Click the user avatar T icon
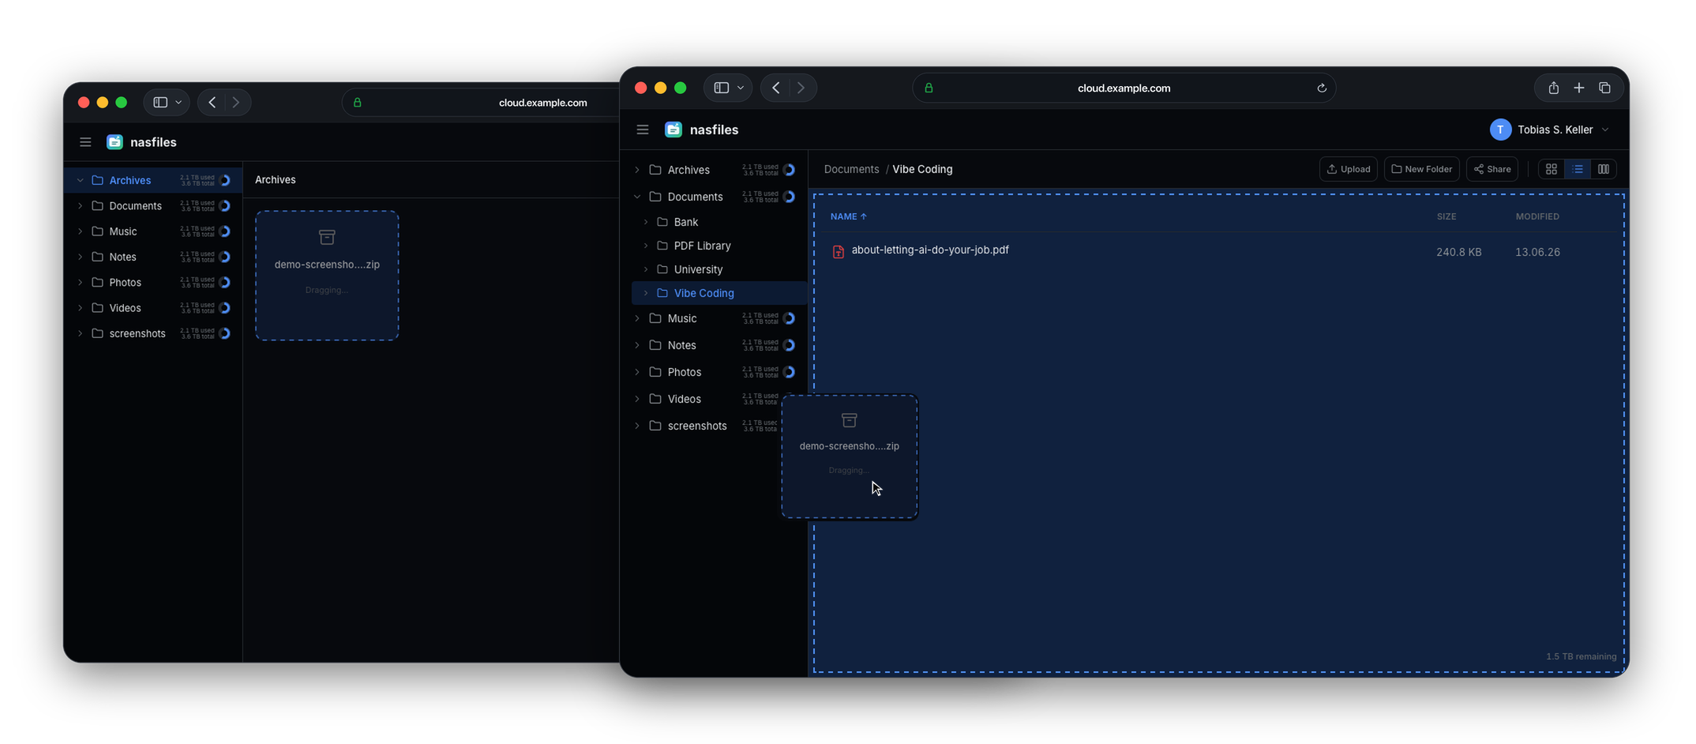 (1500, 130)
